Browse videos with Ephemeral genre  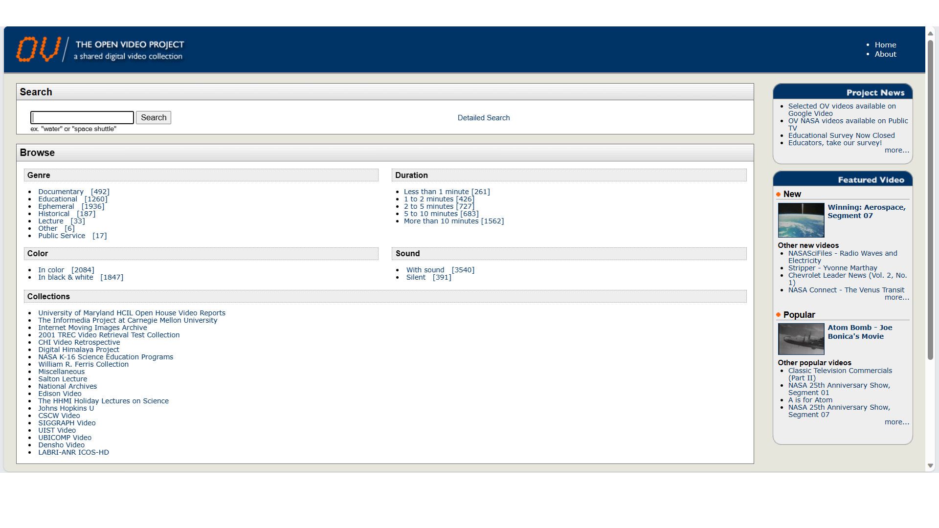pyautogui.click(x=56, y=206)
